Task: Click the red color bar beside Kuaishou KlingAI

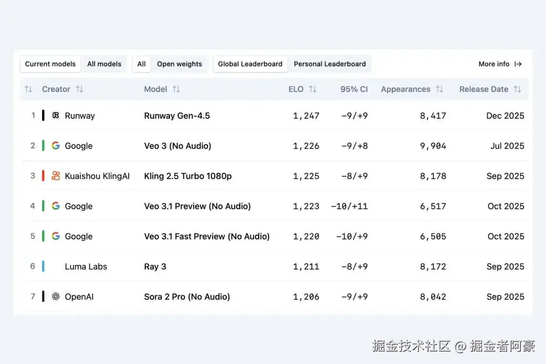Action: point(43,175)
